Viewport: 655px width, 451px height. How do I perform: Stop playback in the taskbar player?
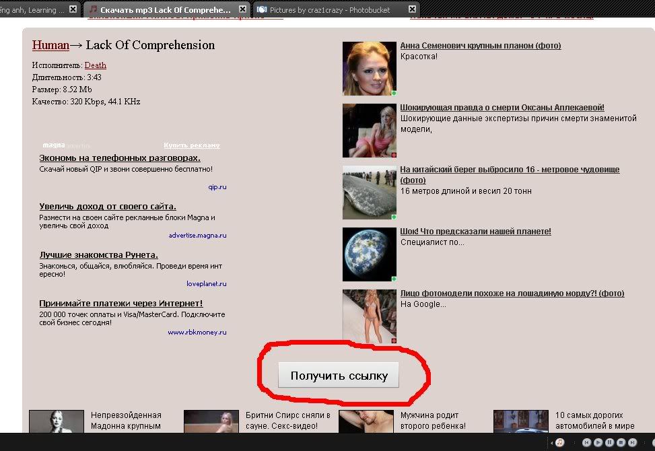pos(621,442)
